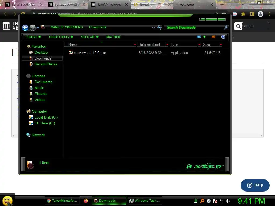
Task: Change the view layout icon
Action: tap(199, 37)
